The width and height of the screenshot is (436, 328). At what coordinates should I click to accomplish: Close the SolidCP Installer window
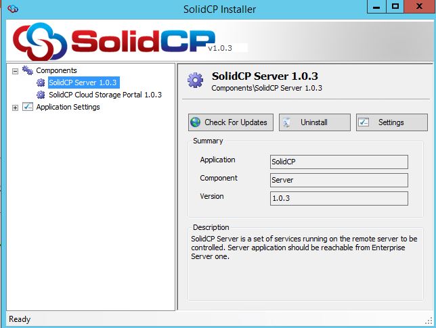click(420, 7)
